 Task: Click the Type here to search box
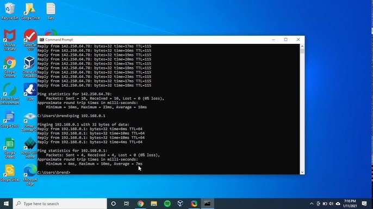point(60,204)
